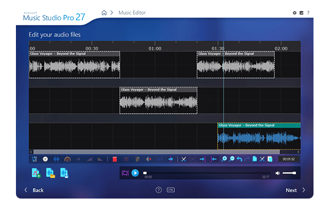
Task: Click the playback position handle at 00:00
Action: pyautogui.click(x=145, y=173)
